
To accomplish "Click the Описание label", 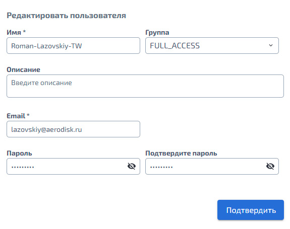I will click(23, 69).
